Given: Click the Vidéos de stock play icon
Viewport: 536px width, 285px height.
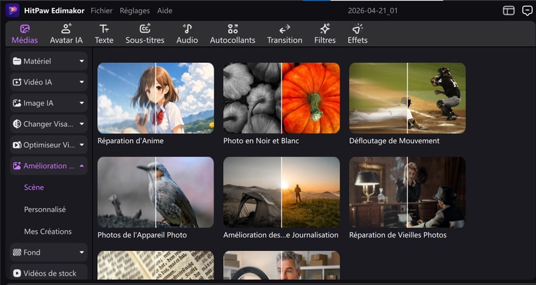Looking at the screenshot, I should coord(17,274).
